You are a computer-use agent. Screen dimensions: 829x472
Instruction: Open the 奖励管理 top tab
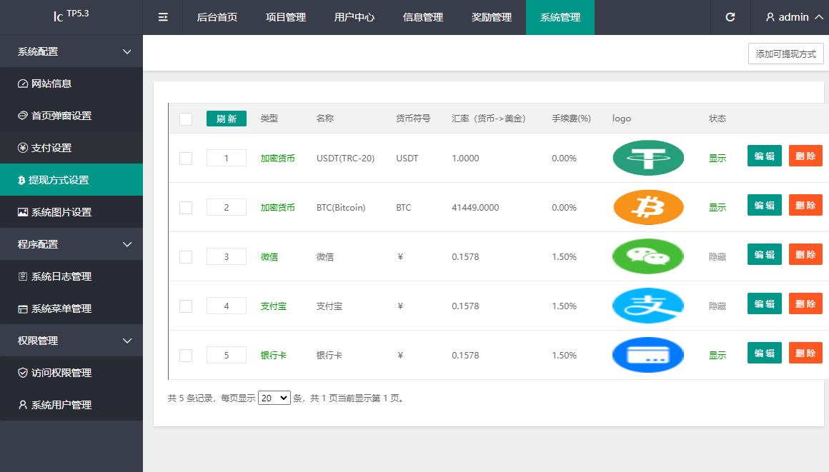[492, 17]
